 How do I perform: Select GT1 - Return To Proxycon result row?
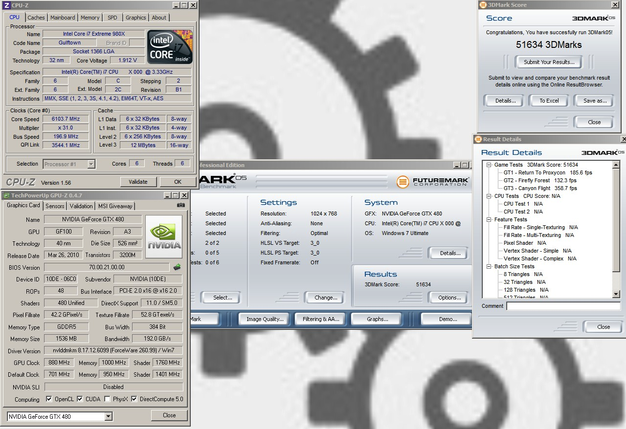[548, 173]
